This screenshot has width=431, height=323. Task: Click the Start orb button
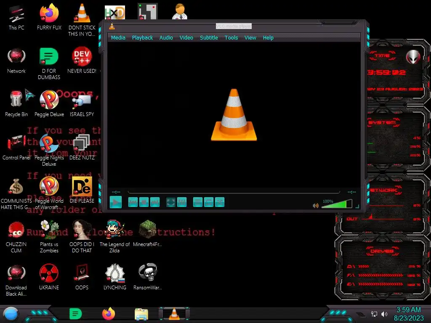[11, 314]
